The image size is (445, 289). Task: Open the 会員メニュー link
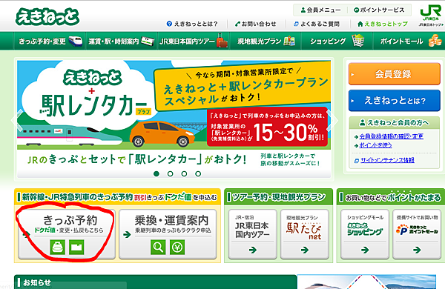(320, 10)
